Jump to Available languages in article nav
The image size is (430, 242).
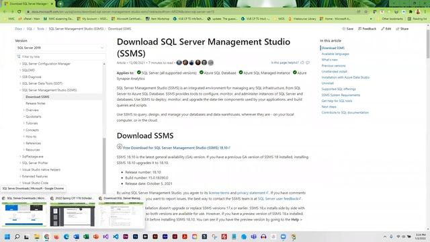335,54
